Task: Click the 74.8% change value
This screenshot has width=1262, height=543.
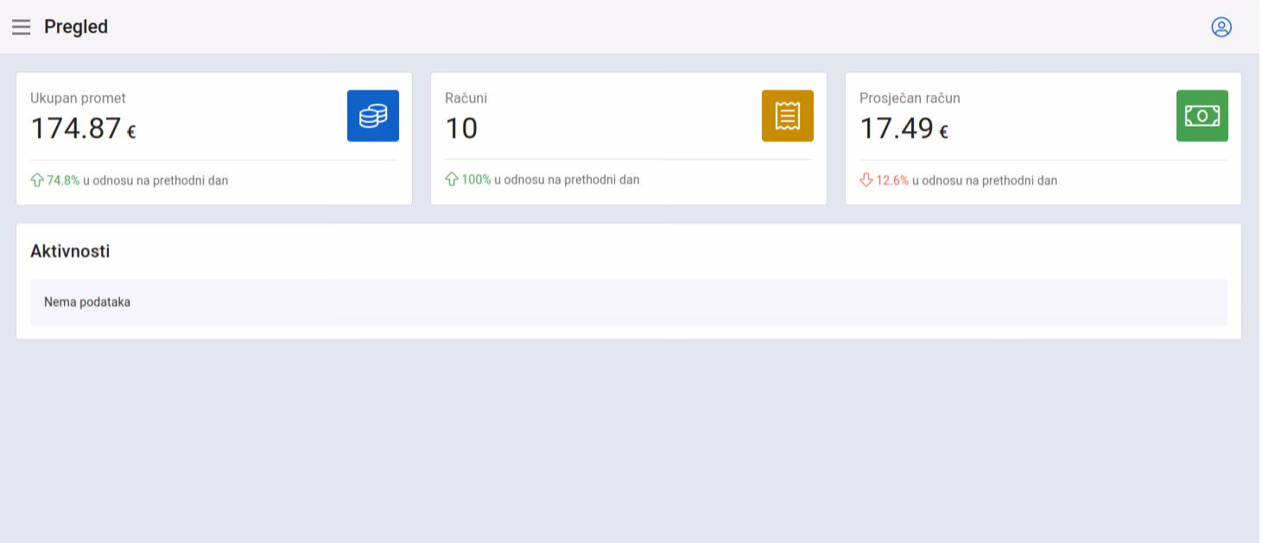Action: [x=63, y=180]
